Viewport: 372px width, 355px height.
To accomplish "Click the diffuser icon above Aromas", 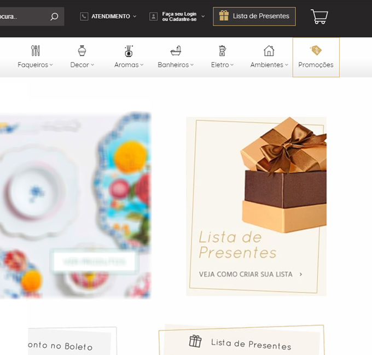I will coord(129,51).
